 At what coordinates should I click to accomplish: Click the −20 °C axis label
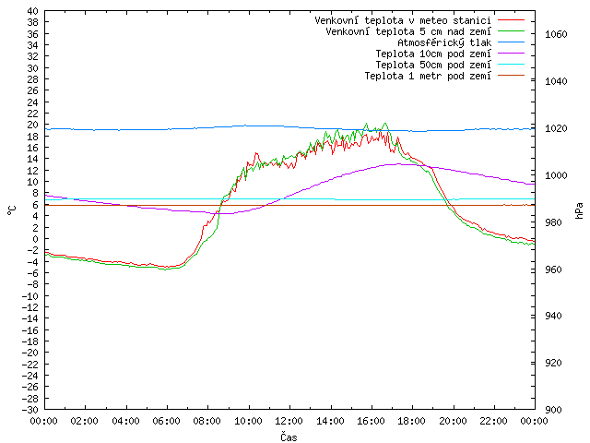30,353
